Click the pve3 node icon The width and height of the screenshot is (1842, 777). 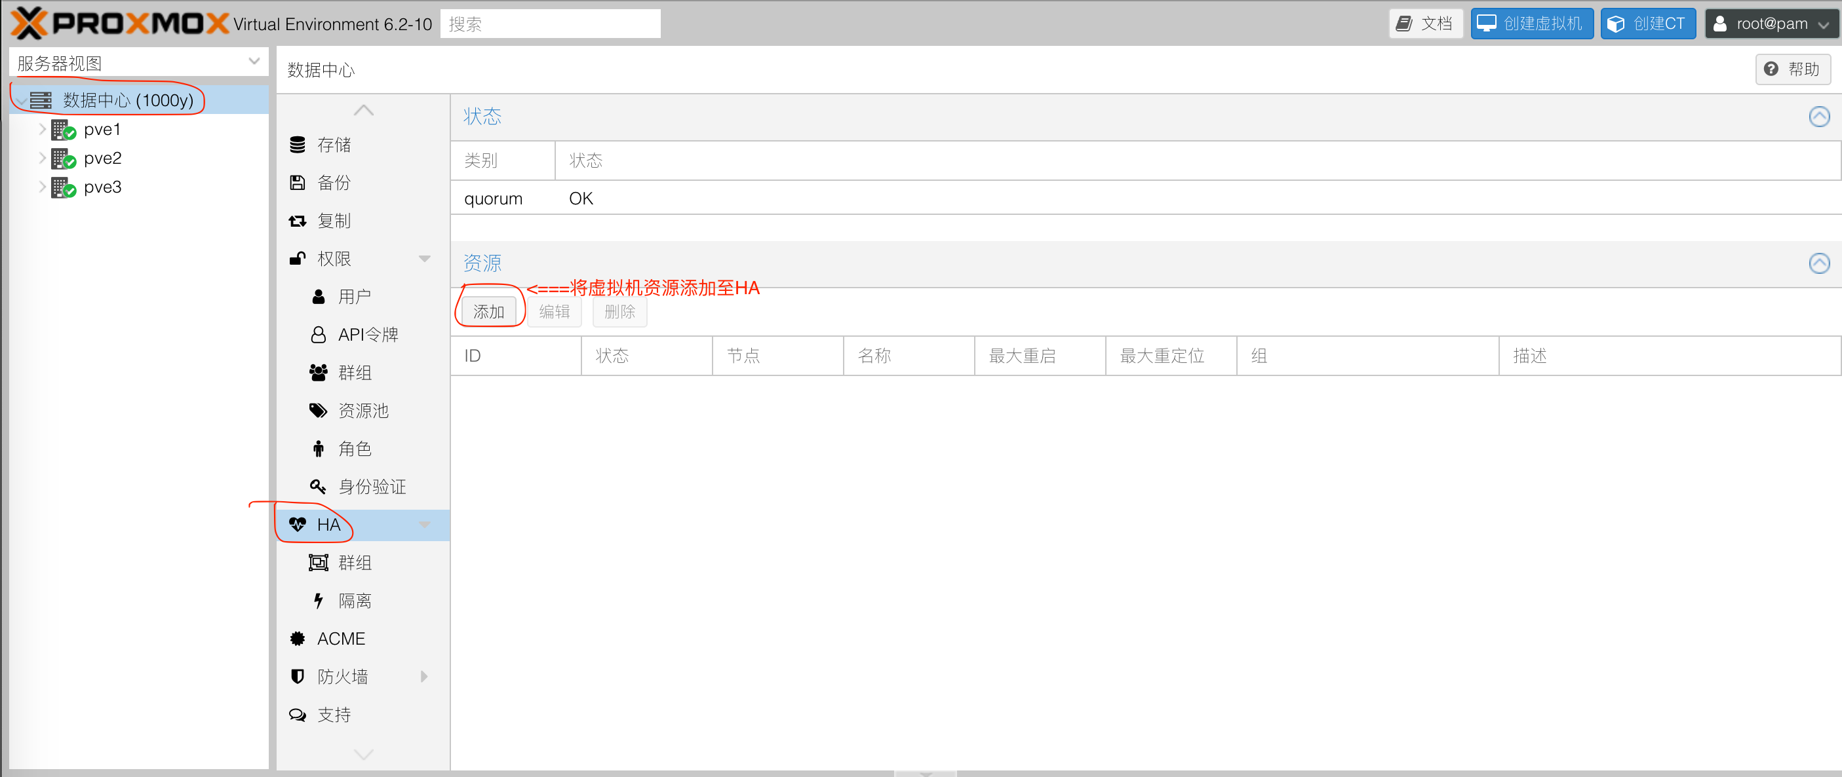pos(64,187)
